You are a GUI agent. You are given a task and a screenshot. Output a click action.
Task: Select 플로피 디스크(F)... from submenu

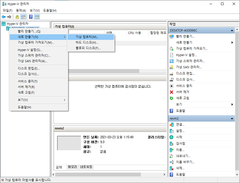[x=91, y=48]
